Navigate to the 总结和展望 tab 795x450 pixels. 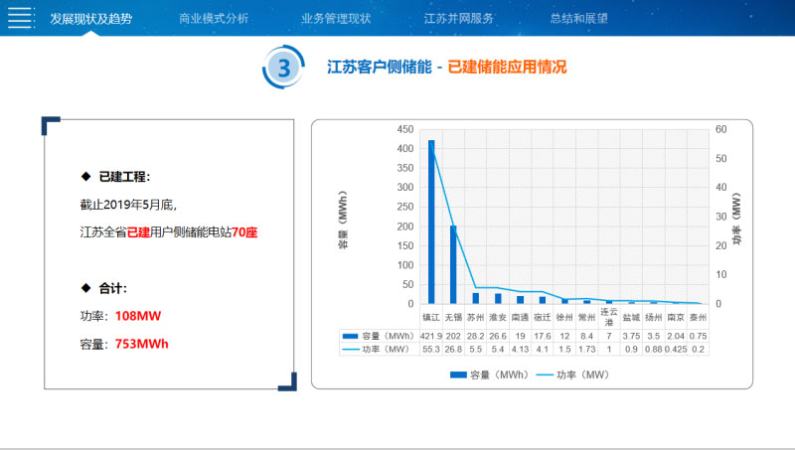pyautogui.click(x=578, y=18)
